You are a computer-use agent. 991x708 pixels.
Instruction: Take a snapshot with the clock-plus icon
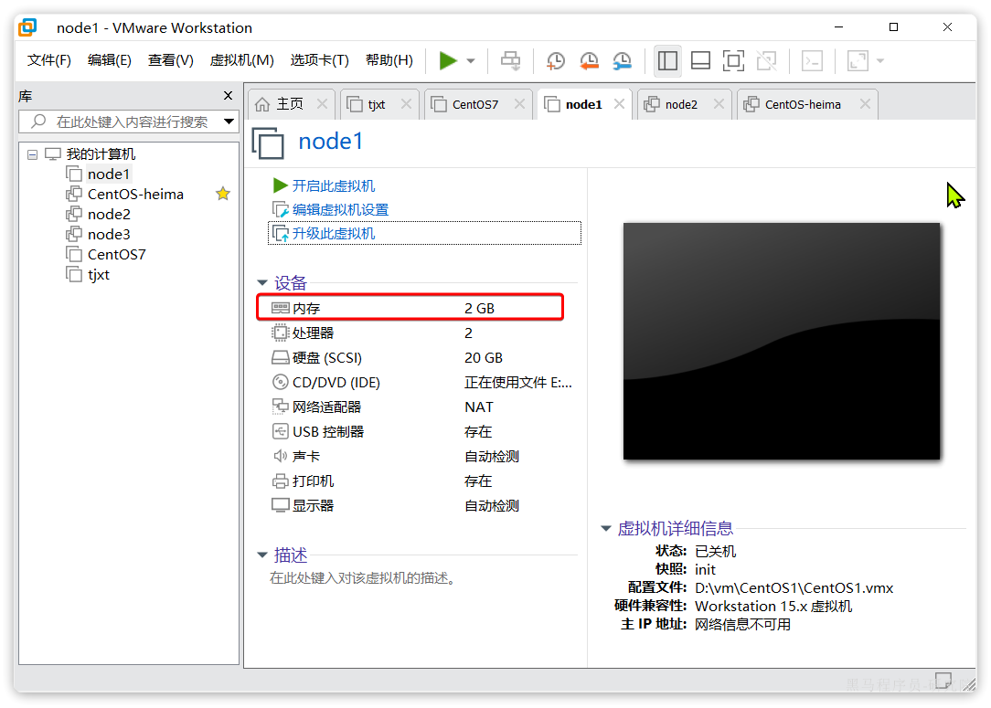click(x=556, y=60)
